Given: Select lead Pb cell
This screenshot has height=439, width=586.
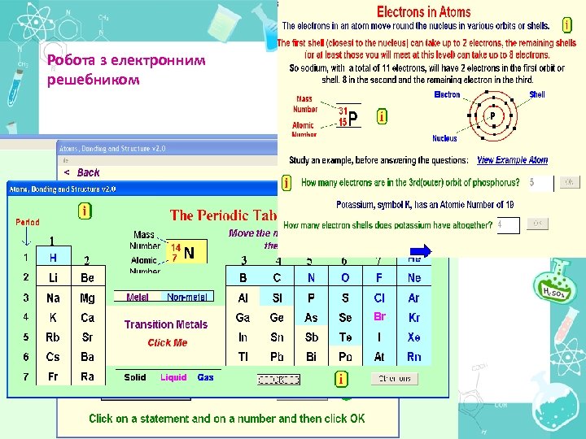Looking at the screenshot, I should click(x=277, y=357).
